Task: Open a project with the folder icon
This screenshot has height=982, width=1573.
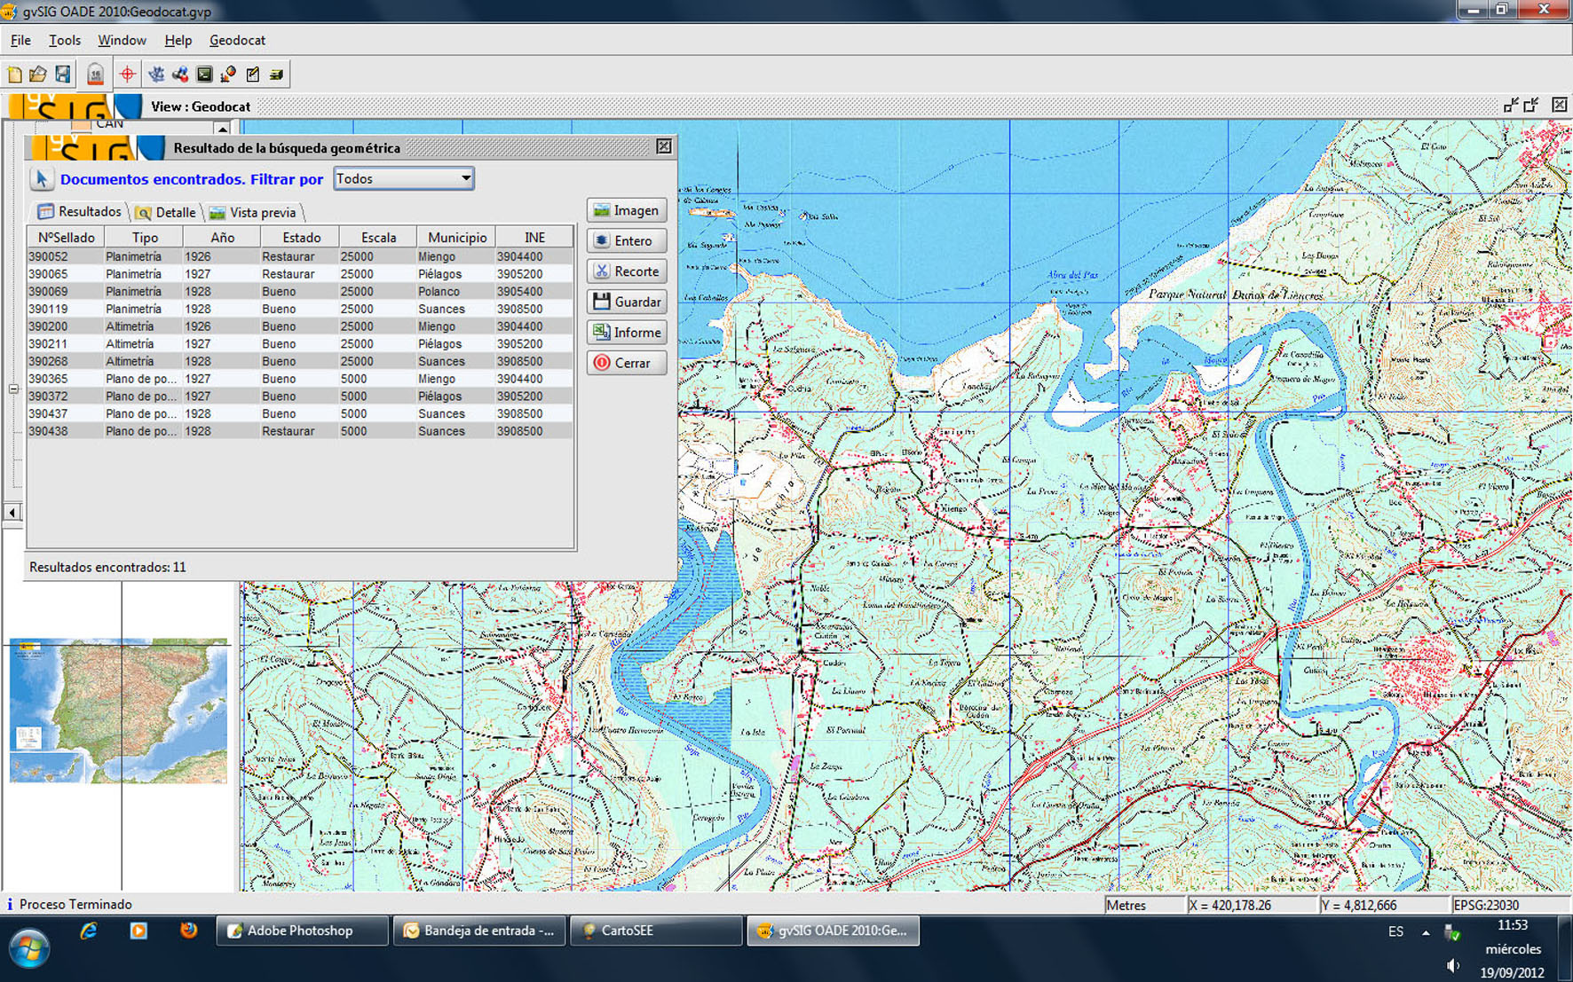Action: 38,75
